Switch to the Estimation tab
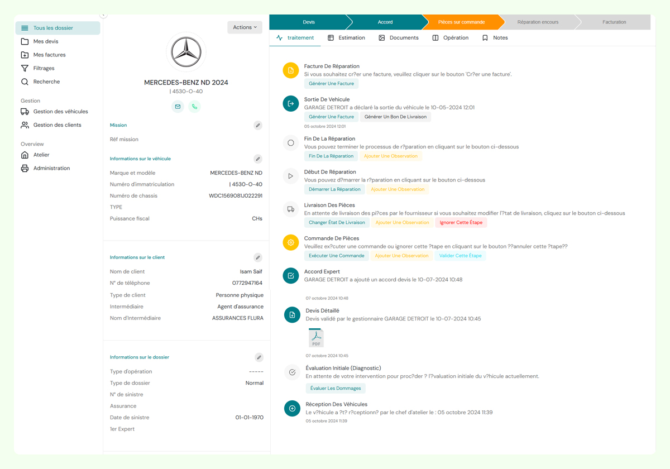This screenshot has width=670, height=469. pos(346,38)
